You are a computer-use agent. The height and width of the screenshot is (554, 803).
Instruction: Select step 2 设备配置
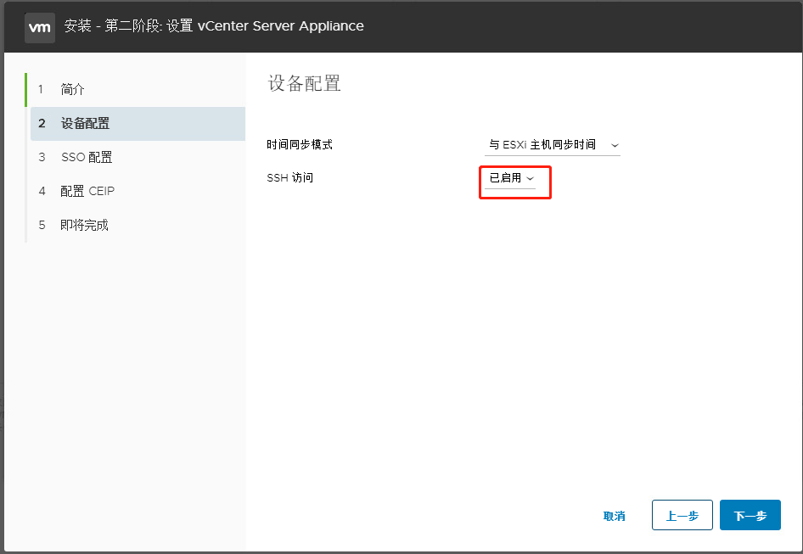point(138,123)
